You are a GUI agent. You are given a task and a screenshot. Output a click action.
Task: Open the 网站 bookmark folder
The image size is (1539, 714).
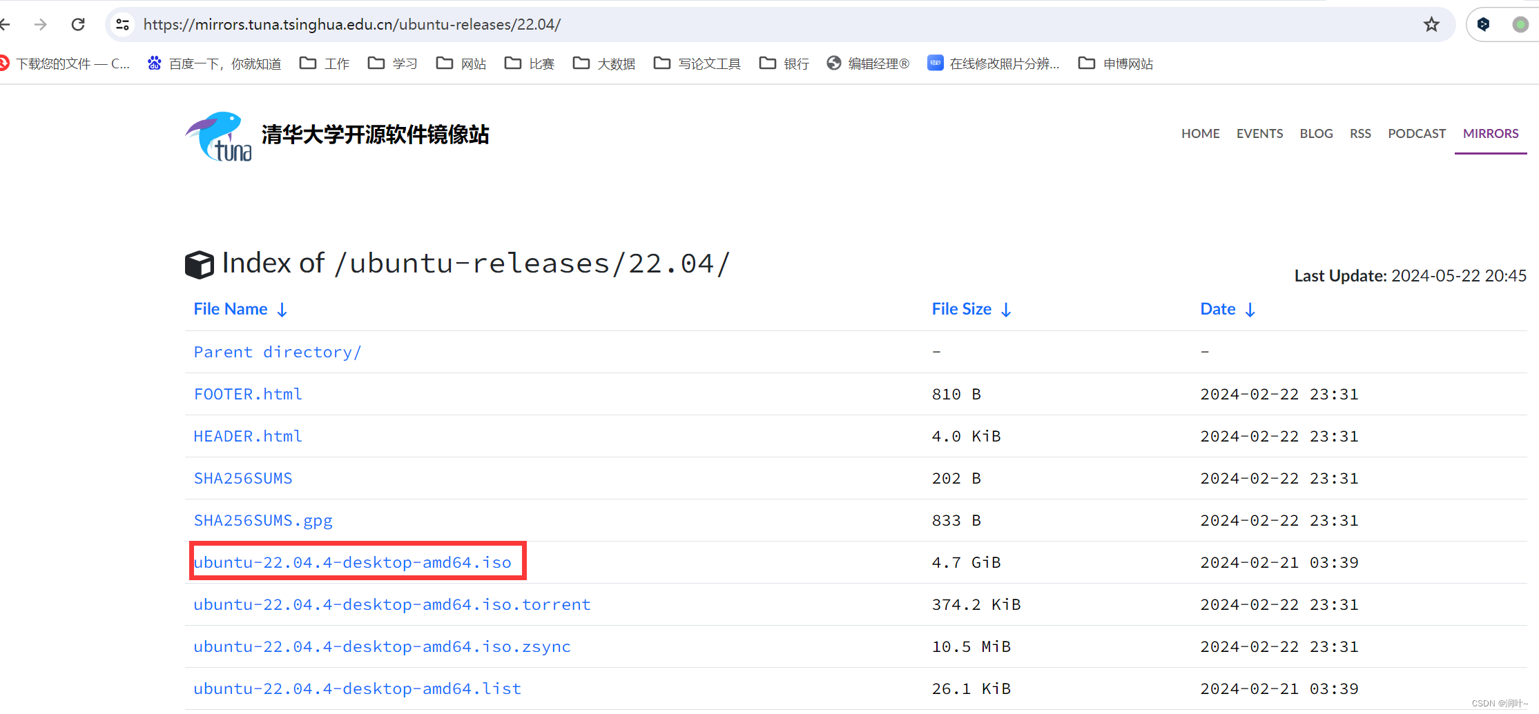(x=461, y=63)
